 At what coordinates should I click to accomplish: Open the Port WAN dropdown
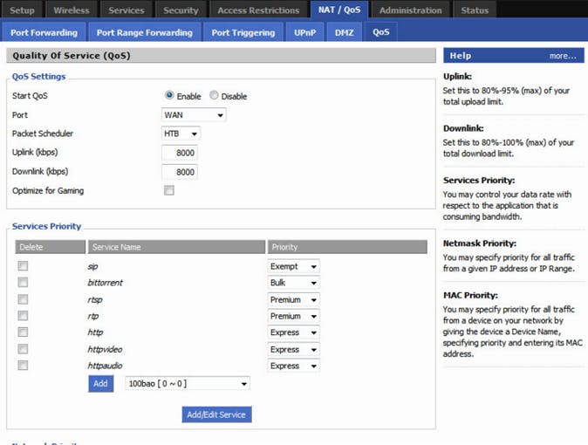coord(194,115)
